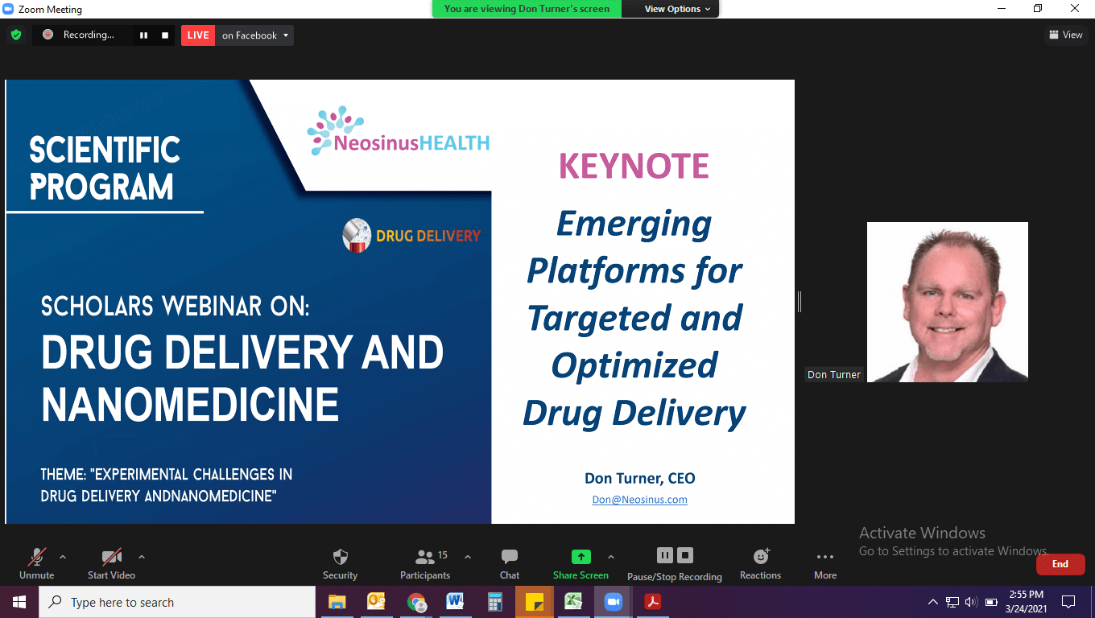
Task: Expand video options next to Start Video
Action: 142,557
